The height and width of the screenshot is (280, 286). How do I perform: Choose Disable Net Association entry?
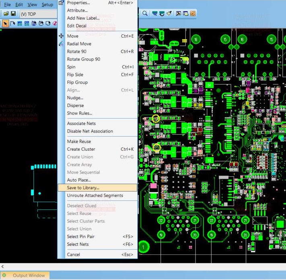(98, 131)
